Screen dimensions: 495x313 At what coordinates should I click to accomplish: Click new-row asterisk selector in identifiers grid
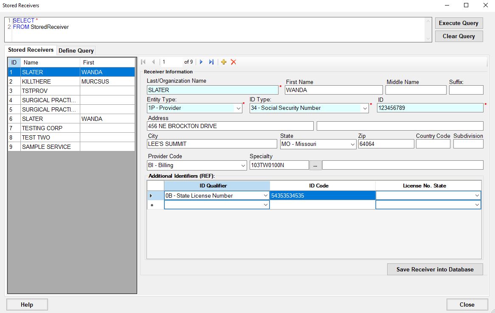155,205
